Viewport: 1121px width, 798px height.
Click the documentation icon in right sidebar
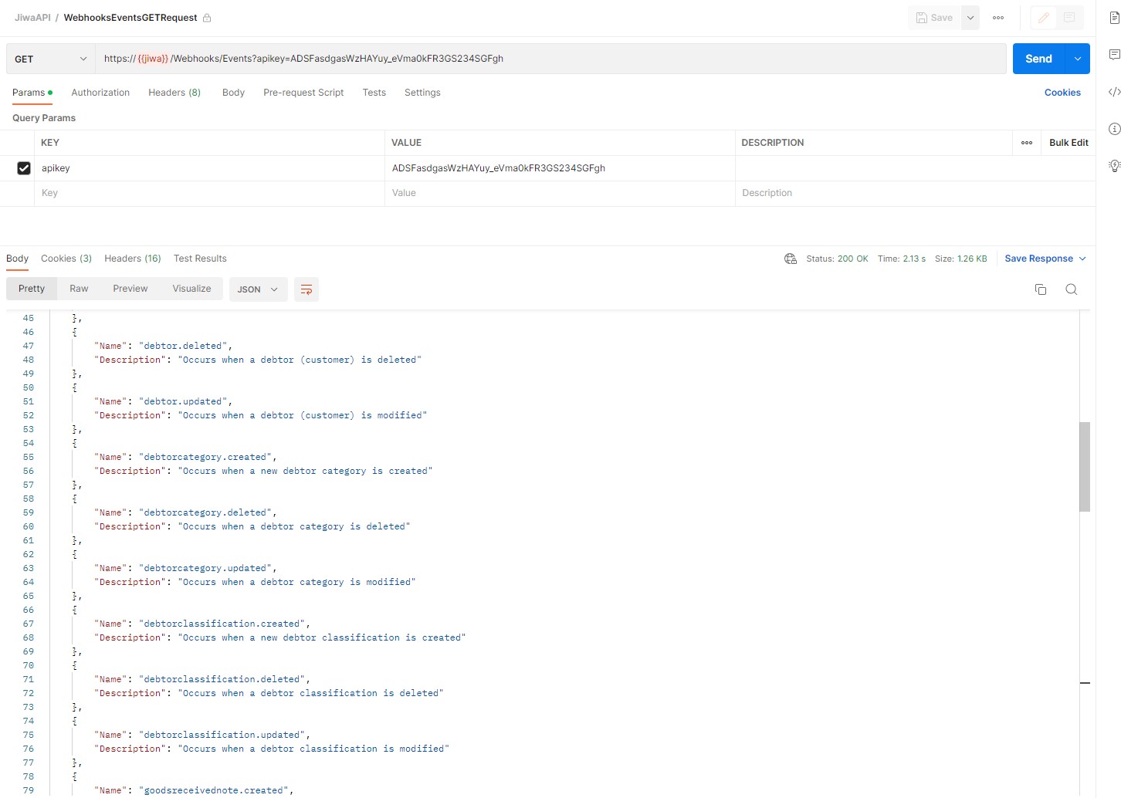click(1114, 18)
